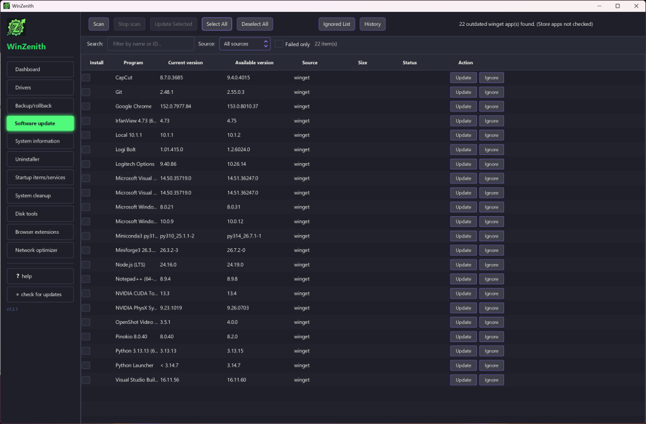The width and height of the screenshot is (646, 424).
Task: Select the Python 3.13.13 program name
Action: [136, 351]
